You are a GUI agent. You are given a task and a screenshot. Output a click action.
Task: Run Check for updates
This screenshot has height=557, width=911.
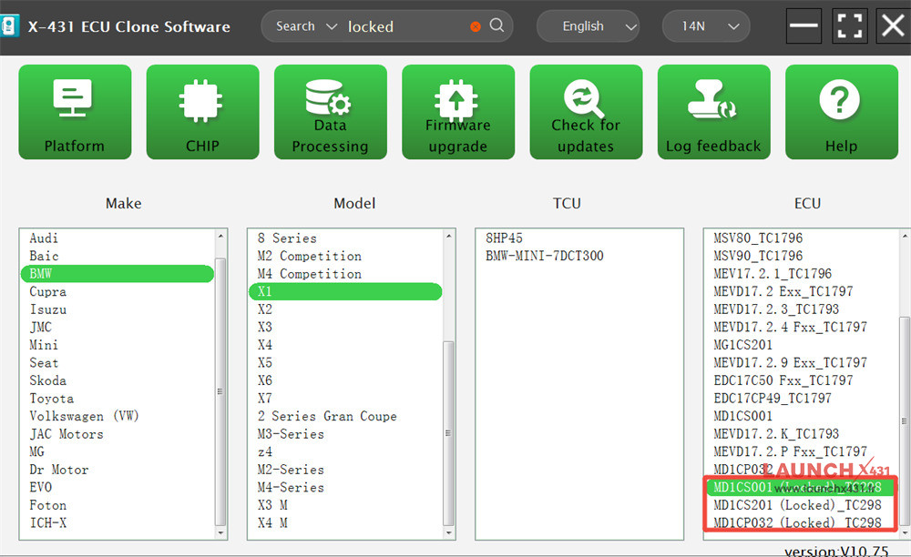(586, 112)
